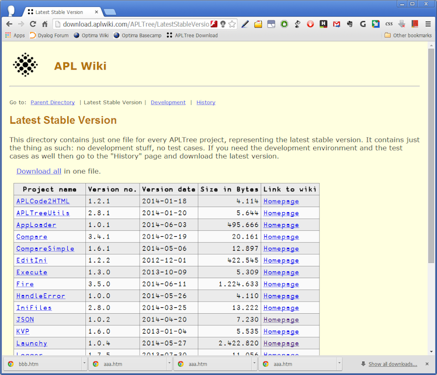Viewport: 437px width, 375px height.
Task: Click Show all downloads link
Action: click(x=393, y=364)
